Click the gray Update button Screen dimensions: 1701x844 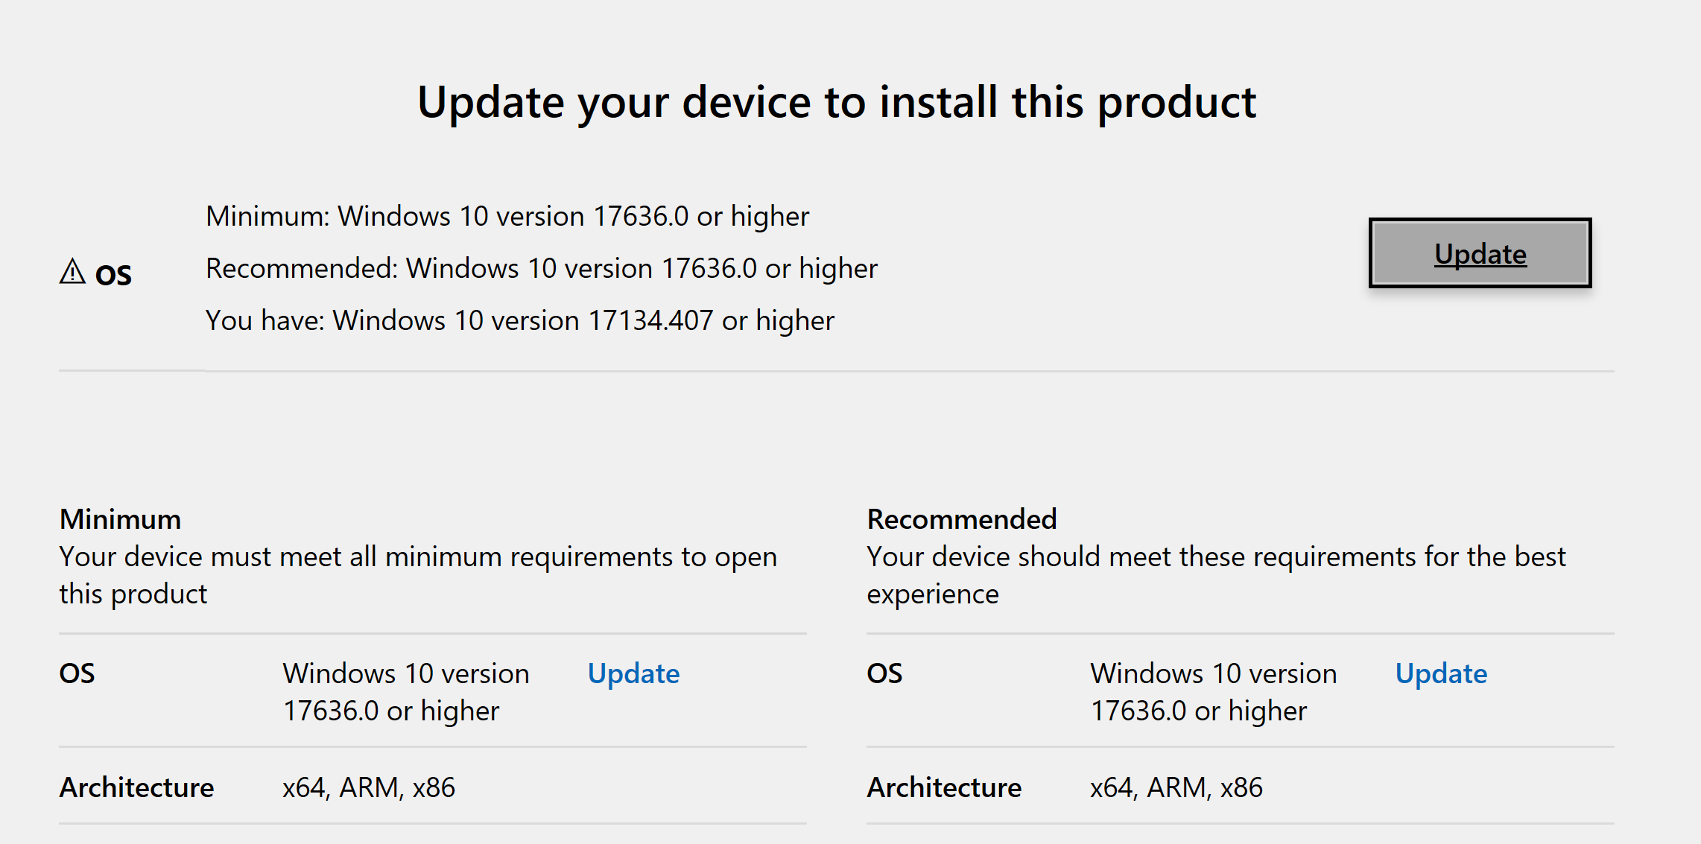click(x=1480, y=253)
